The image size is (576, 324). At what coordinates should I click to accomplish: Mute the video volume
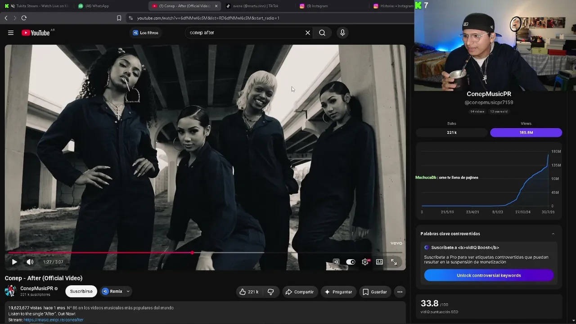pyautogui.click(x=30, y=262)
